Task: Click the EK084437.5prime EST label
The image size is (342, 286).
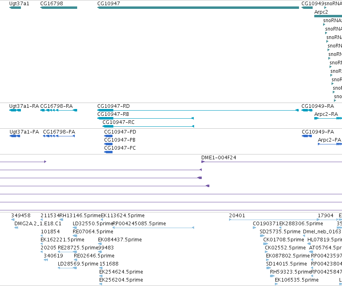Action: click(x=120, y=240)
